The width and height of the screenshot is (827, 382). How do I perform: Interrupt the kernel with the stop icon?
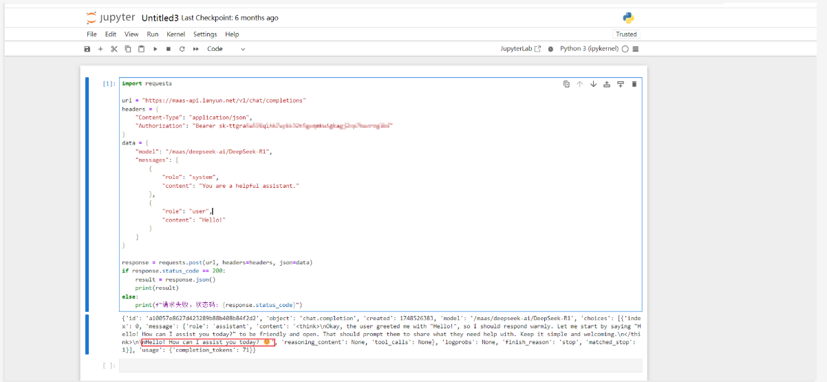coord(169,49)
